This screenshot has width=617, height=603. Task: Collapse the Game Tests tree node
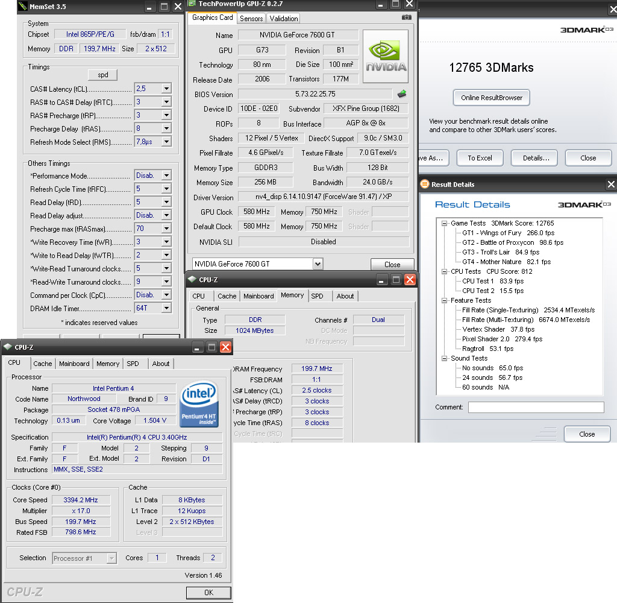pos(444,223)
